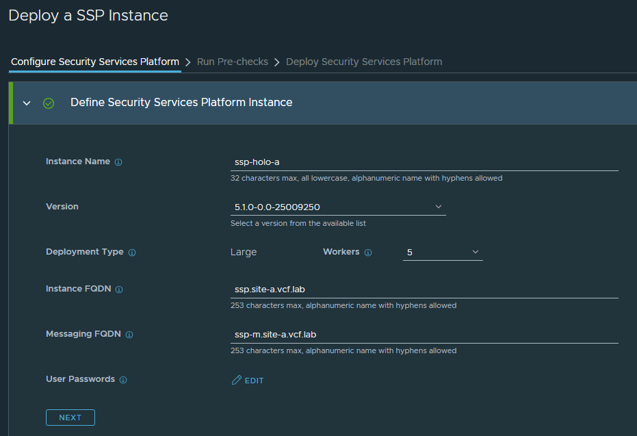Click the User Passwords info icon
Screen dimensions: 637x436
coord(123,380)
